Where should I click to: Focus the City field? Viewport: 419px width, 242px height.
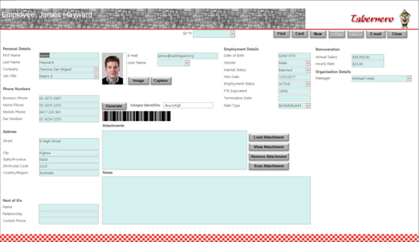click(x=69, y=153)
